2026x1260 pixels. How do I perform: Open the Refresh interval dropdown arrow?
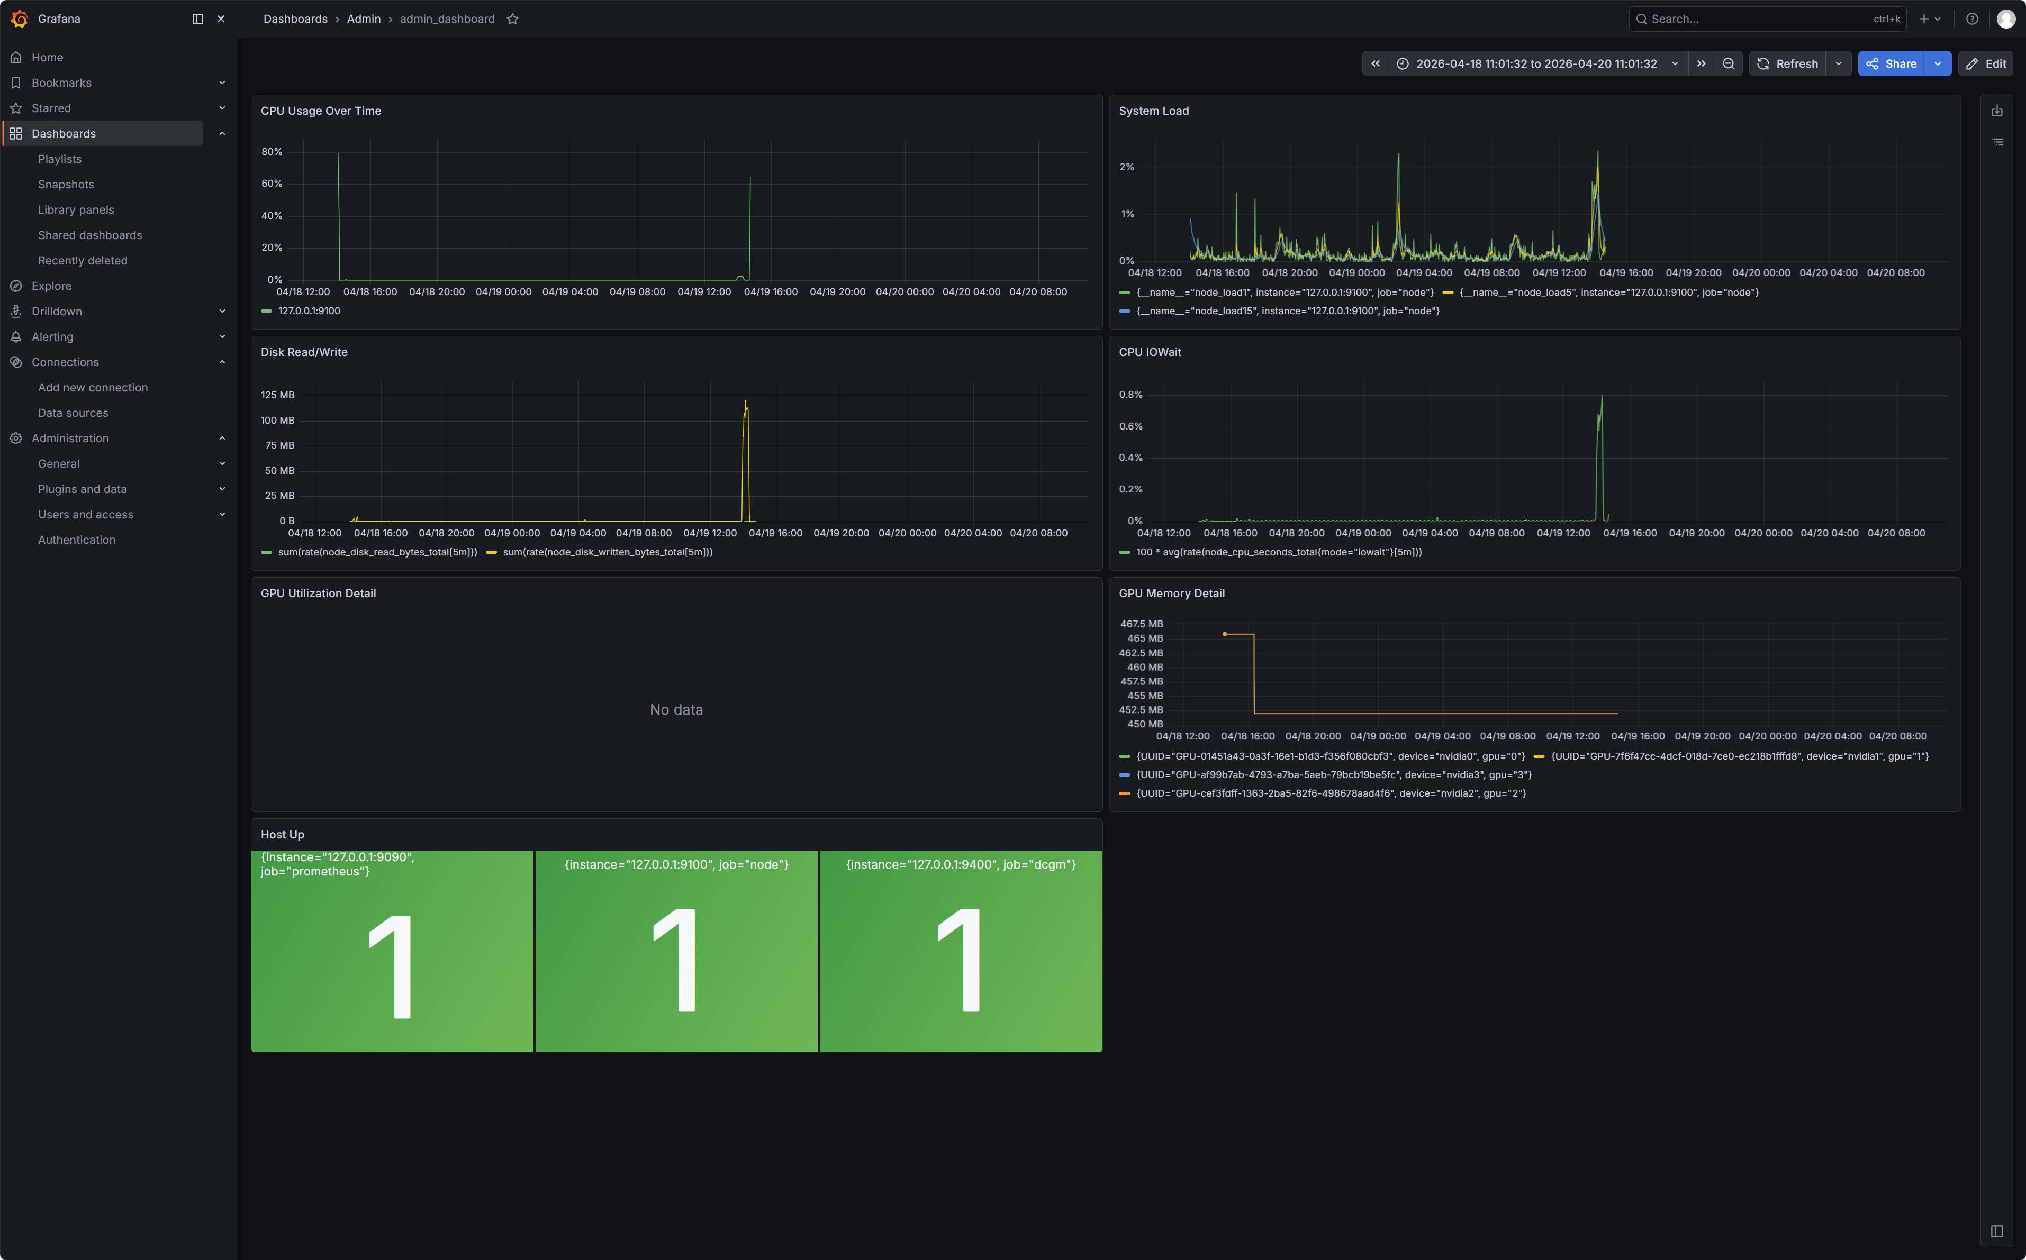pyautogui.click(x=1839, y=64)
